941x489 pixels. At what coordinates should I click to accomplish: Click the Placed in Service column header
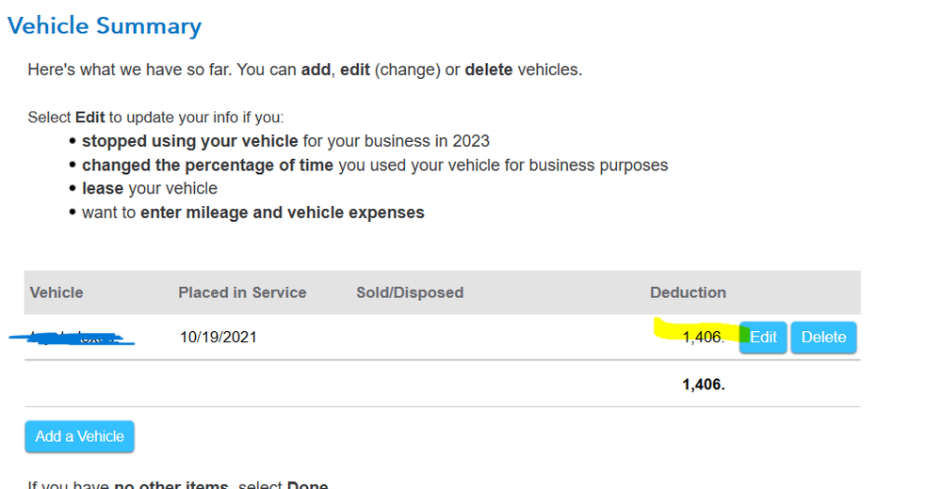click(x=242, y=292)
